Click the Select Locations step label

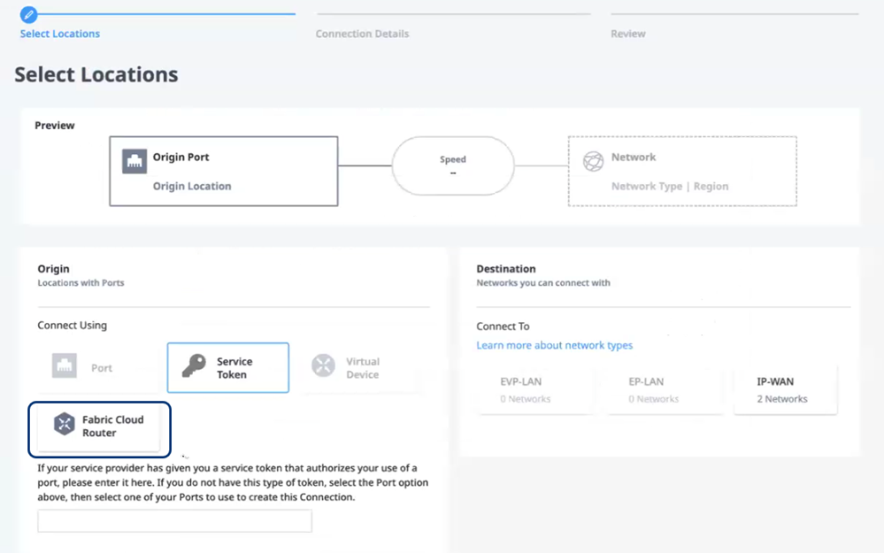pyautogui.click(x=60, y=34)
